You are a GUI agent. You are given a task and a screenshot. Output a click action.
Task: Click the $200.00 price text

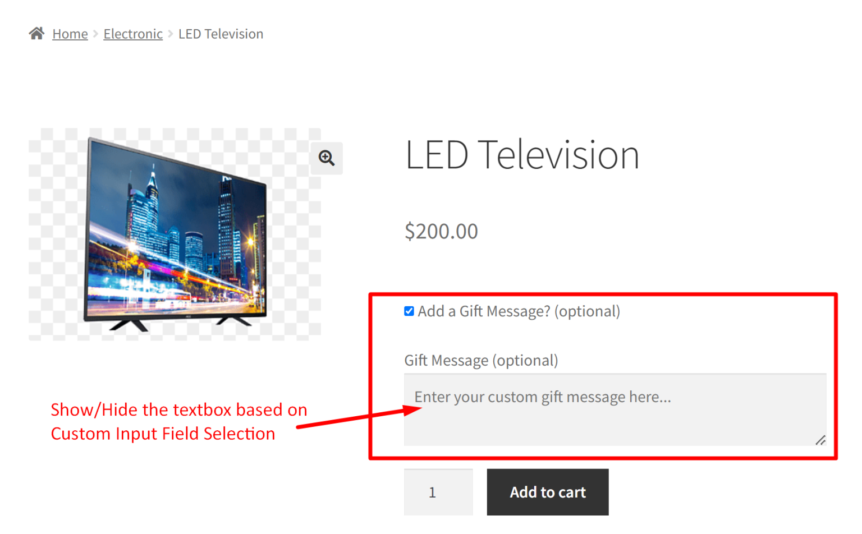(441, 231)
